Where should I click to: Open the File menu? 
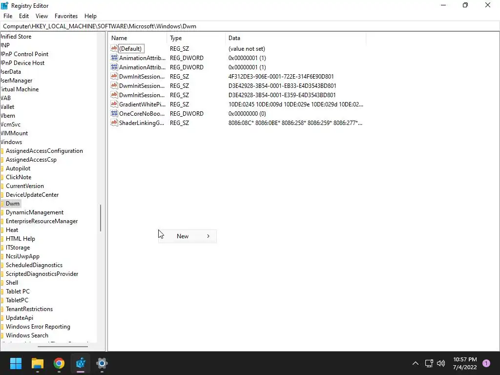pyautogui.click(x=8, y=16)
